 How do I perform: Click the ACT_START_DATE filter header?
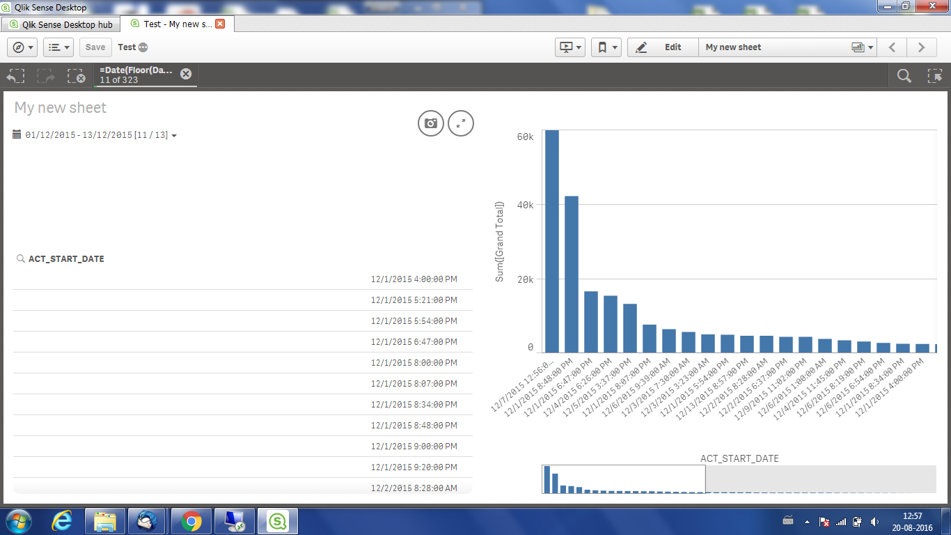click(x=66, y=259)
